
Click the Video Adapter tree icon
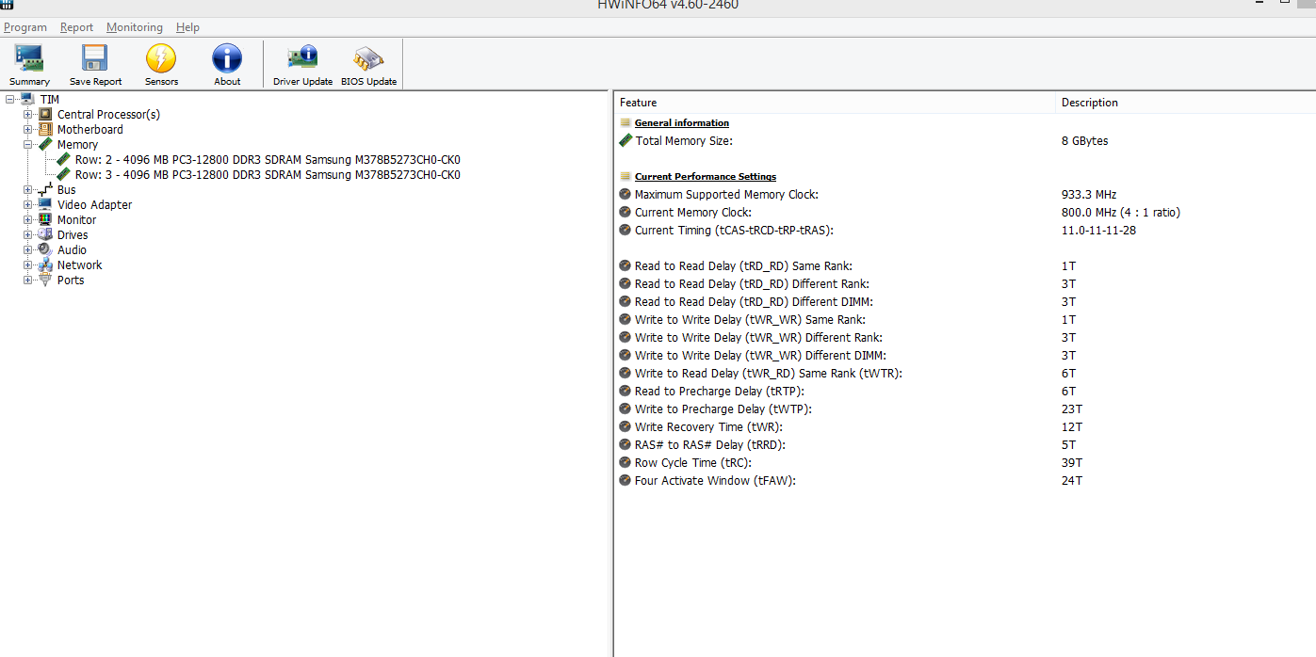[45, 204]
